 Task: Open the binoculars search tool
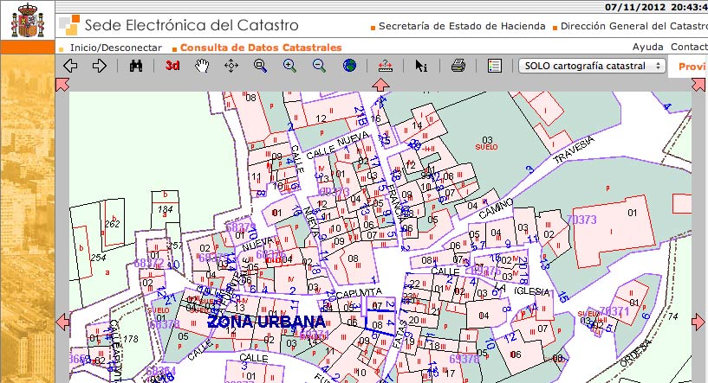(136, 66)
